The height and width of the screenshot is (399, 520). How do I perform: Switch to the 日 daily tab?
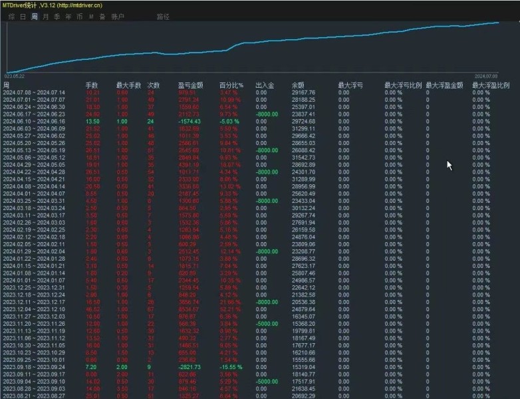(x=23, y=17)
